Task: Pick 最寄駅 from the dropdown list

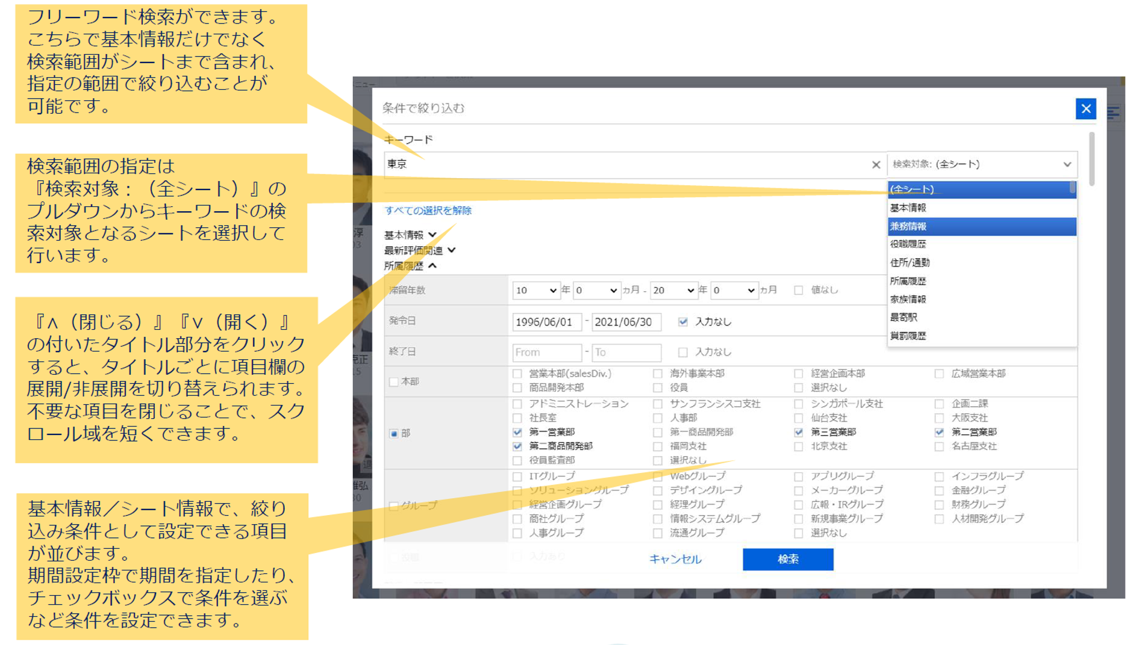Action: (x=982, y=317)
